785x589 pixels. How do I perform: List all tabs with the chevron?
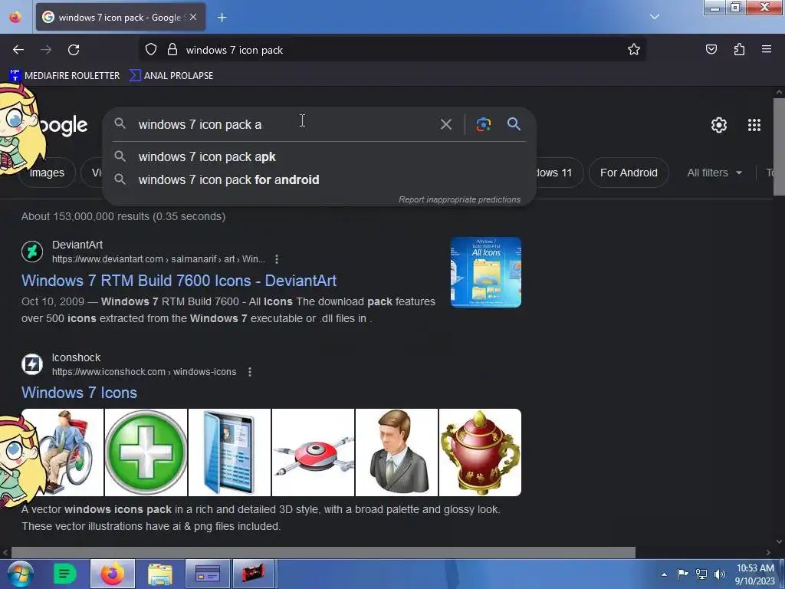[655, 17]
